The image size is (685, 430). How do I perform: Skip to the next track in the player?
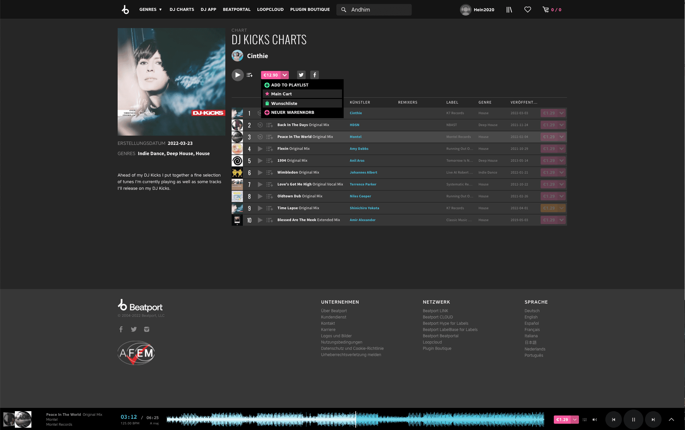pyautogui.click(x=653, y=419)
